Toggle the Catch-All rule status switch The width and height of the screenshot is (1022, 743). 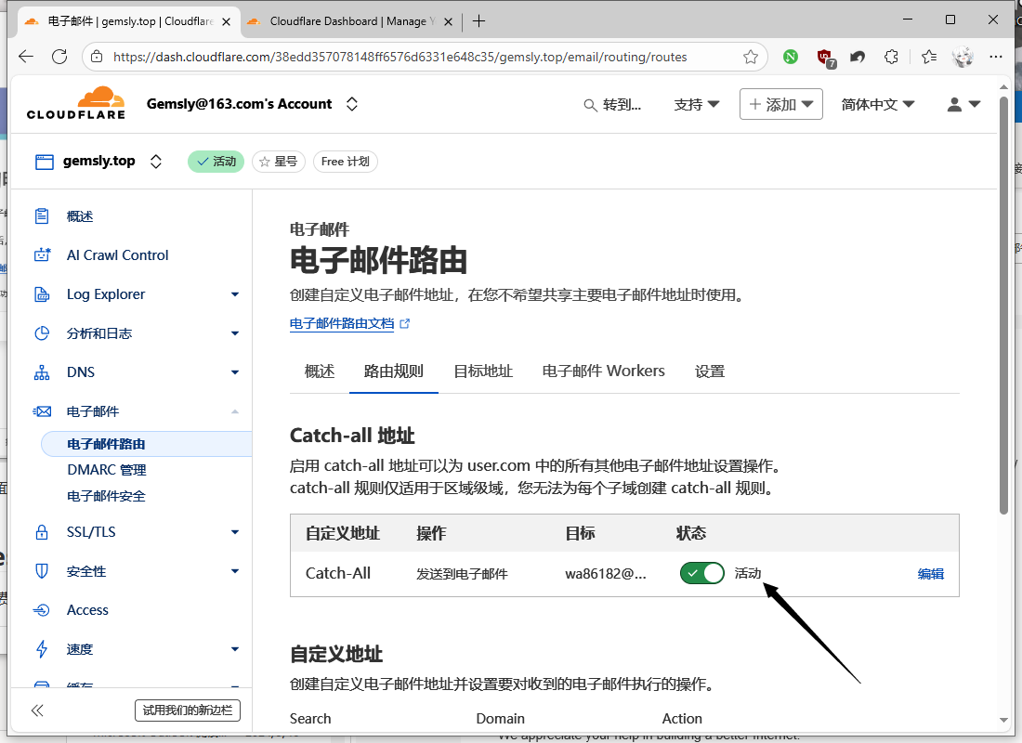[702, 573]
